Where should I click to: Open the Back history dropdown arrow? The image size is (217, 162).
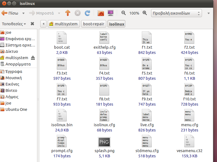(x=23, y=13)
